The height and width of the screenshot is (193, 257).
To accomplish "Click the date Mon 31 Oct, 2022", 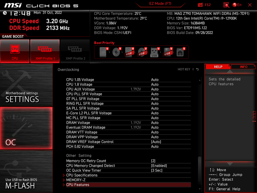I will [48, 13].
